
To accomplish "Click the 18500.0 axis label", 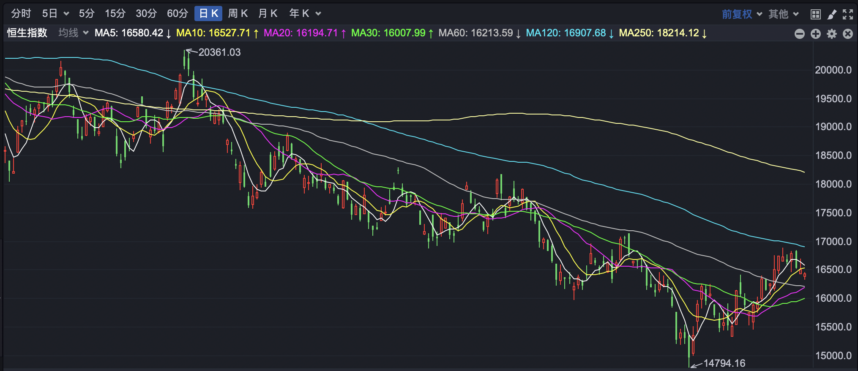I will 833,155.
